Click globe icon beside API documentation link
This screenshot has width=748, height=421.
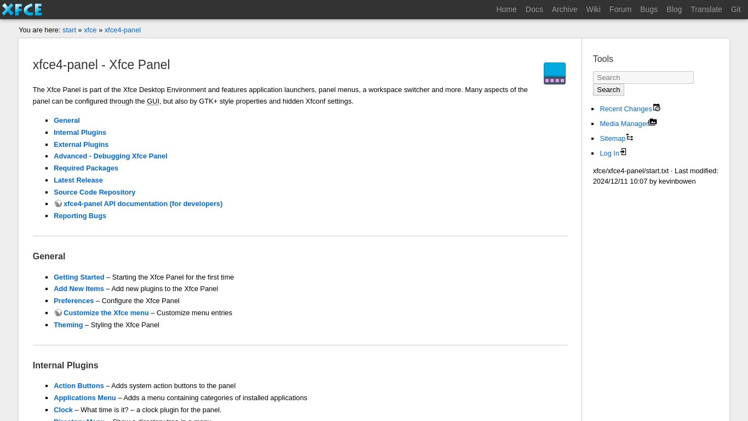[x=58, y=204]
